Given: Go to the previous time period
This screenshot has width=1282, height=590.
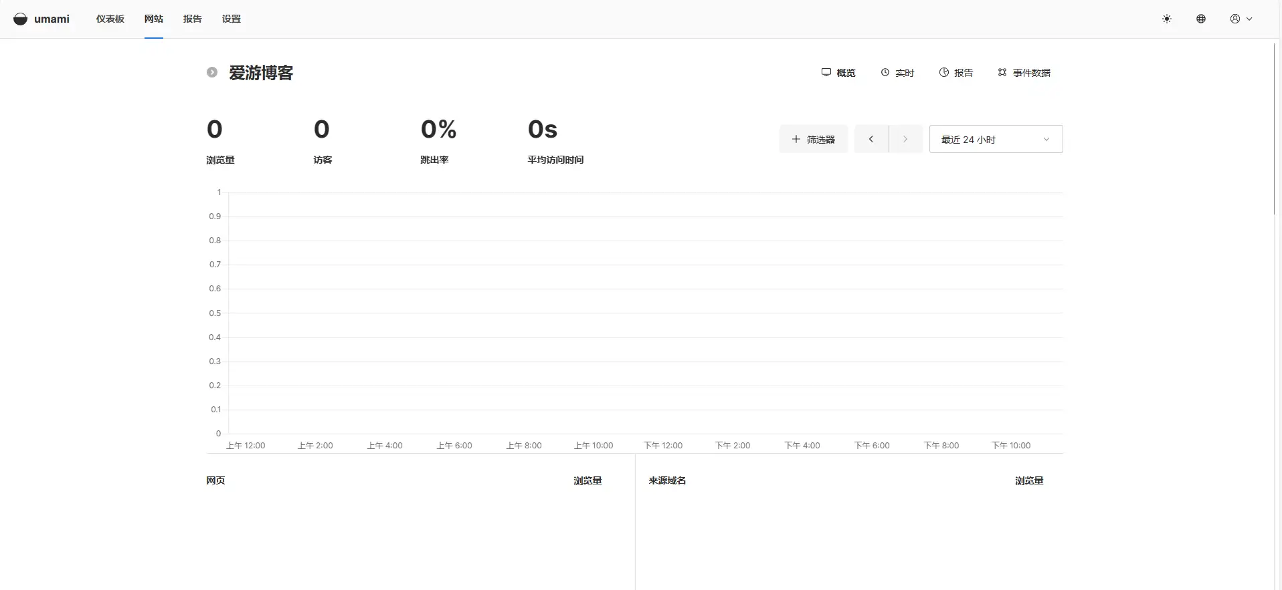Looking at the screenshot, I should point(871,139).
